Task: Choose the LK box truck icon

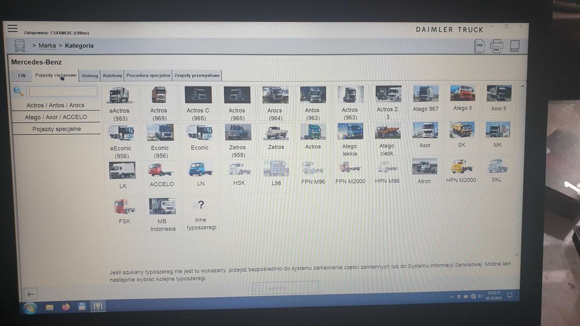Action: [122, 171]
